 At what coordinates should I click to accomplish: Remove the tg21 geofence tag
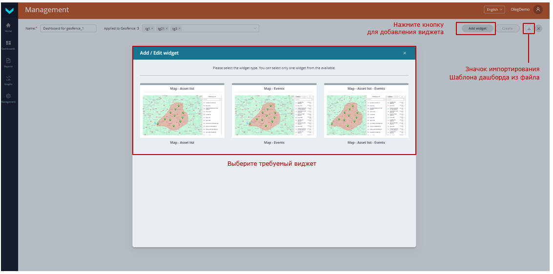click(166, 29)
